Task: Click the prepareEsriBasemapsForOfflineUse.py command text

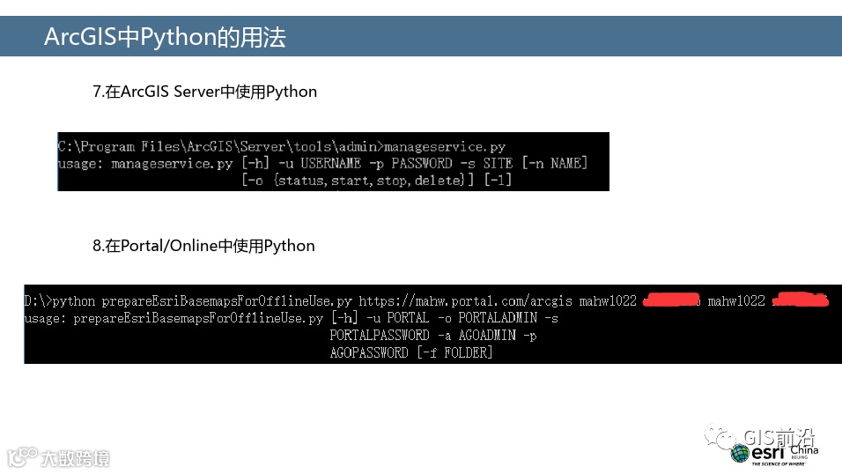Action: coord(226,301)
